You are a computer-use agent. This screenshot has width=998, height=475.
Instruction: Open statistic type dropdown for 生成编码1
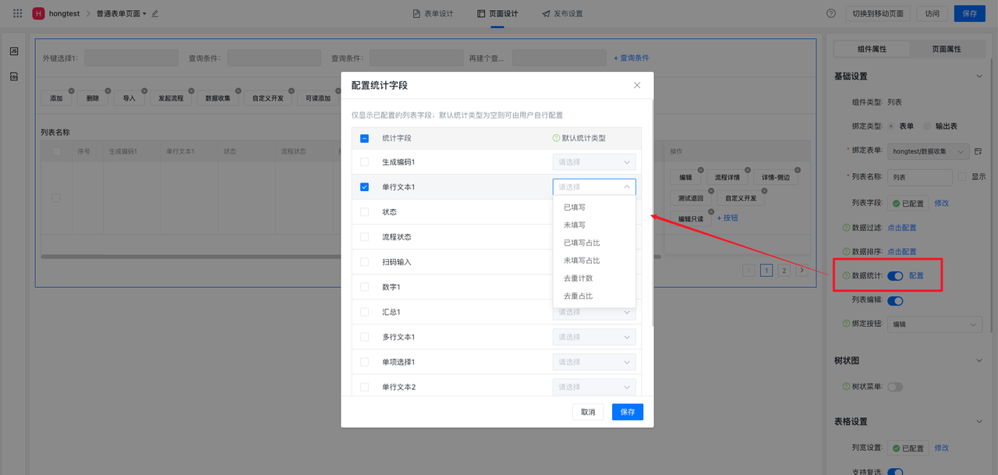coord(593,162)
